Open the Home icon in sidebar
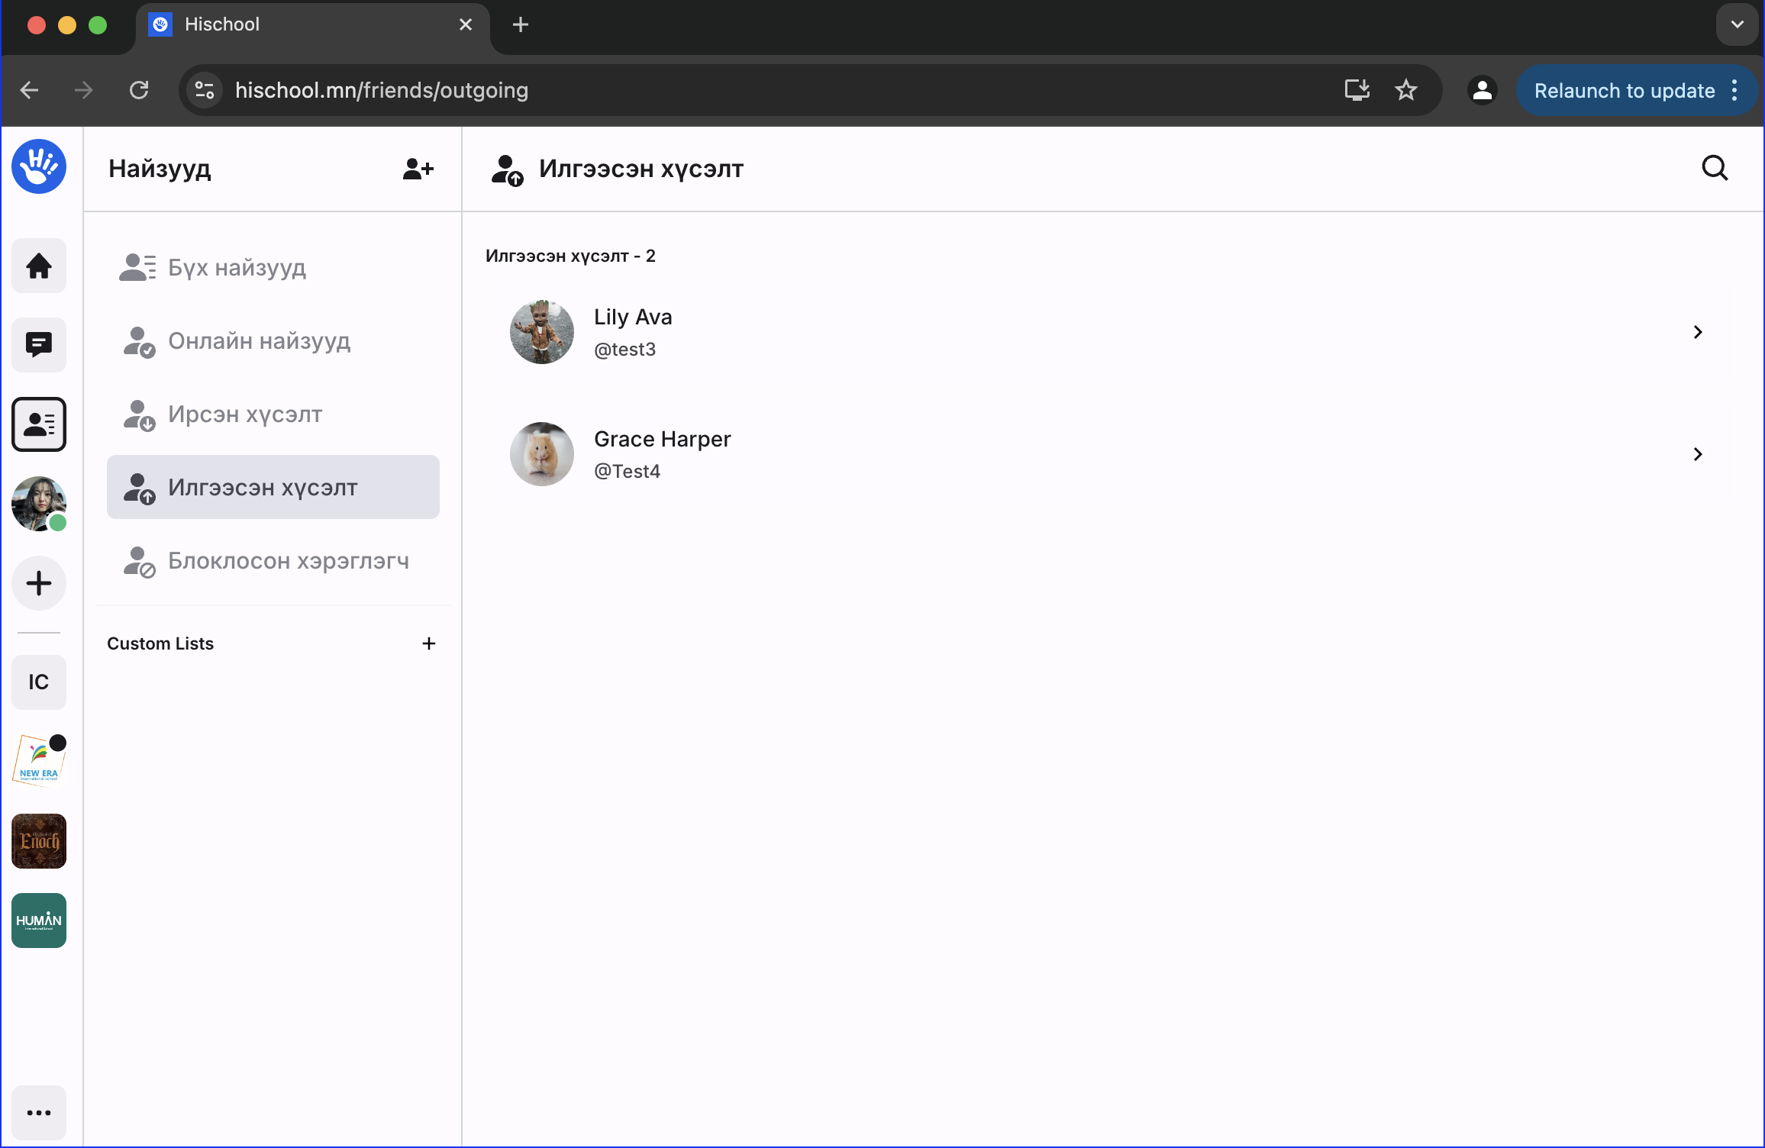1765x1148 pixels. [39, 266]
